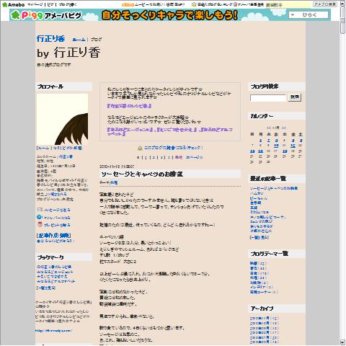The image size is (346, 346).
Task: Open archive 2010年11月
Action: click(259, 318)
